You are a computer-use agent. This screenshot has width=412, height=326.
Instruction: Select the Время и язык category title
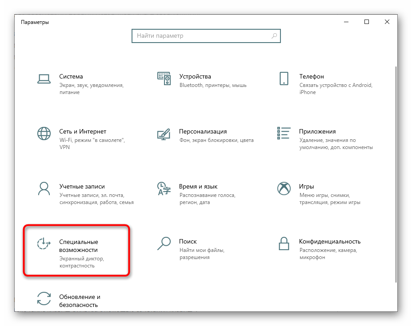[x=198, y=186]
